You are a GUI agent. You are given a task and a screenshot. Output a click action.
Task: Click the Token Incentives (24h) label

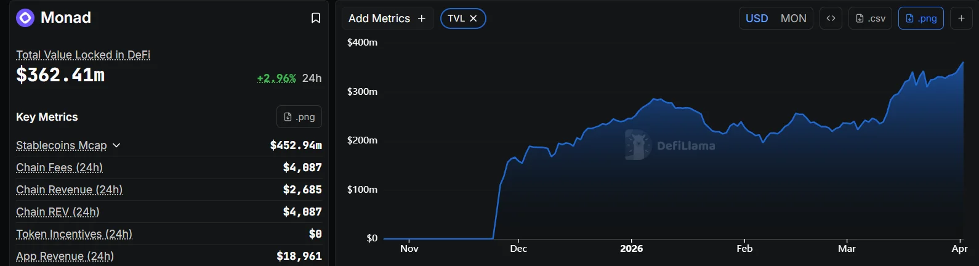coord(74,234)
